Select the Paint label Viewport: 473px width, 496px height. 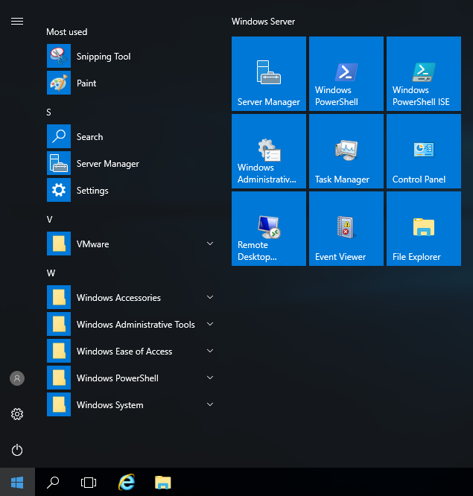[x=86, y=83]
